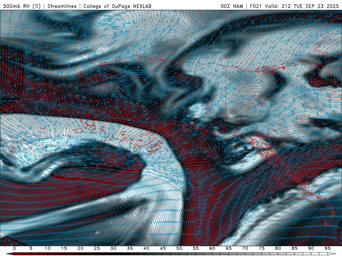Click the '20' value on the color scale
Screen dimensions: 342x256
click(x=80, y=248)
